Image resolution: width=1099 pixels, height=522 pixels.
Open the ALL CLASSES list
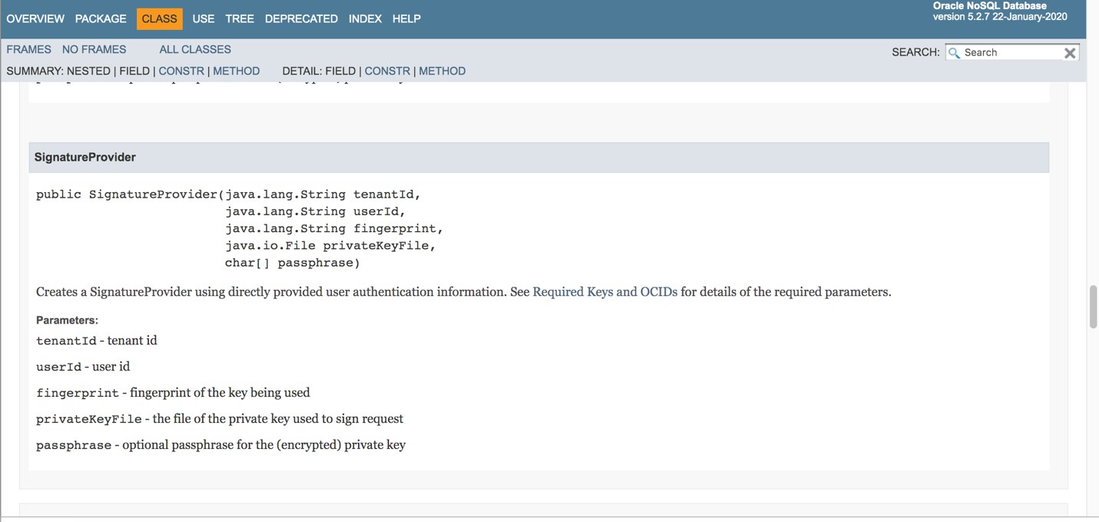click(195, 49)
